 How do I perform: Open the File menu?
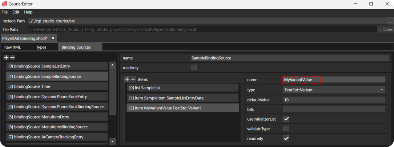(5, 12)
